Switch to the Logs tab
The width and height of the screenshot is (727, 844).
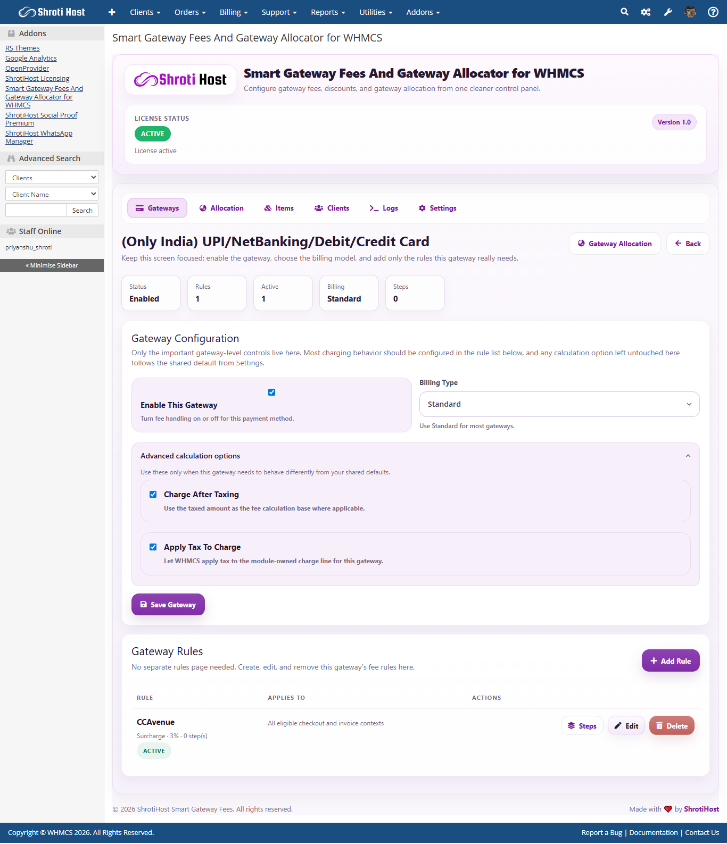384,208
